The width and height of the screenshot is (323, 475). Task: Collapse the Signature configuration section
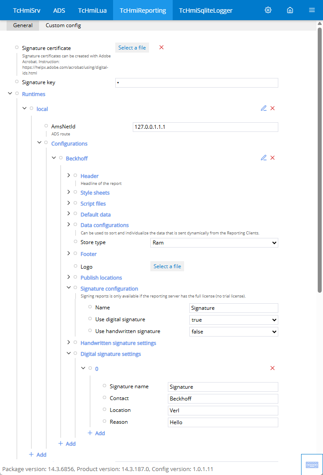[x=69, y=288]
